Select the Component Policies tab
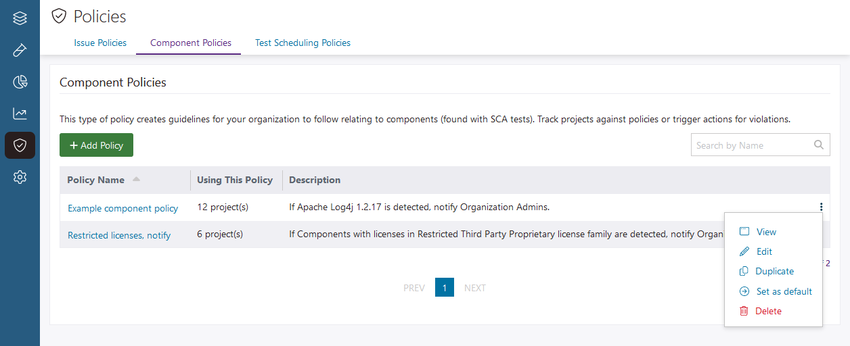850x346 pixels. pyautogui.click(x=191, y=43)
